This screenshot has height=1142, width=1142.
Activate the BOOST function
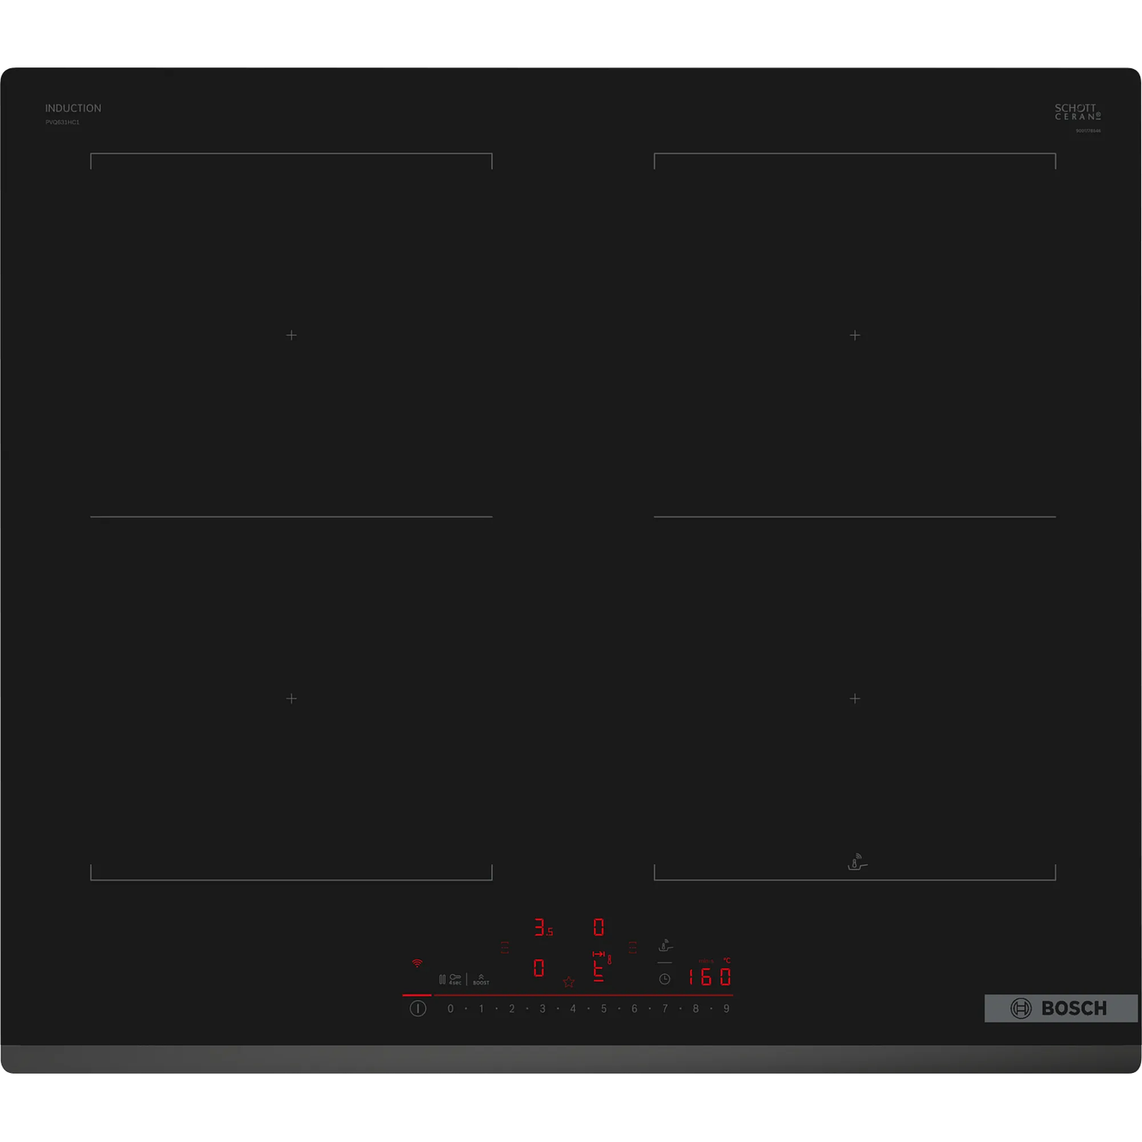[481, 979]
